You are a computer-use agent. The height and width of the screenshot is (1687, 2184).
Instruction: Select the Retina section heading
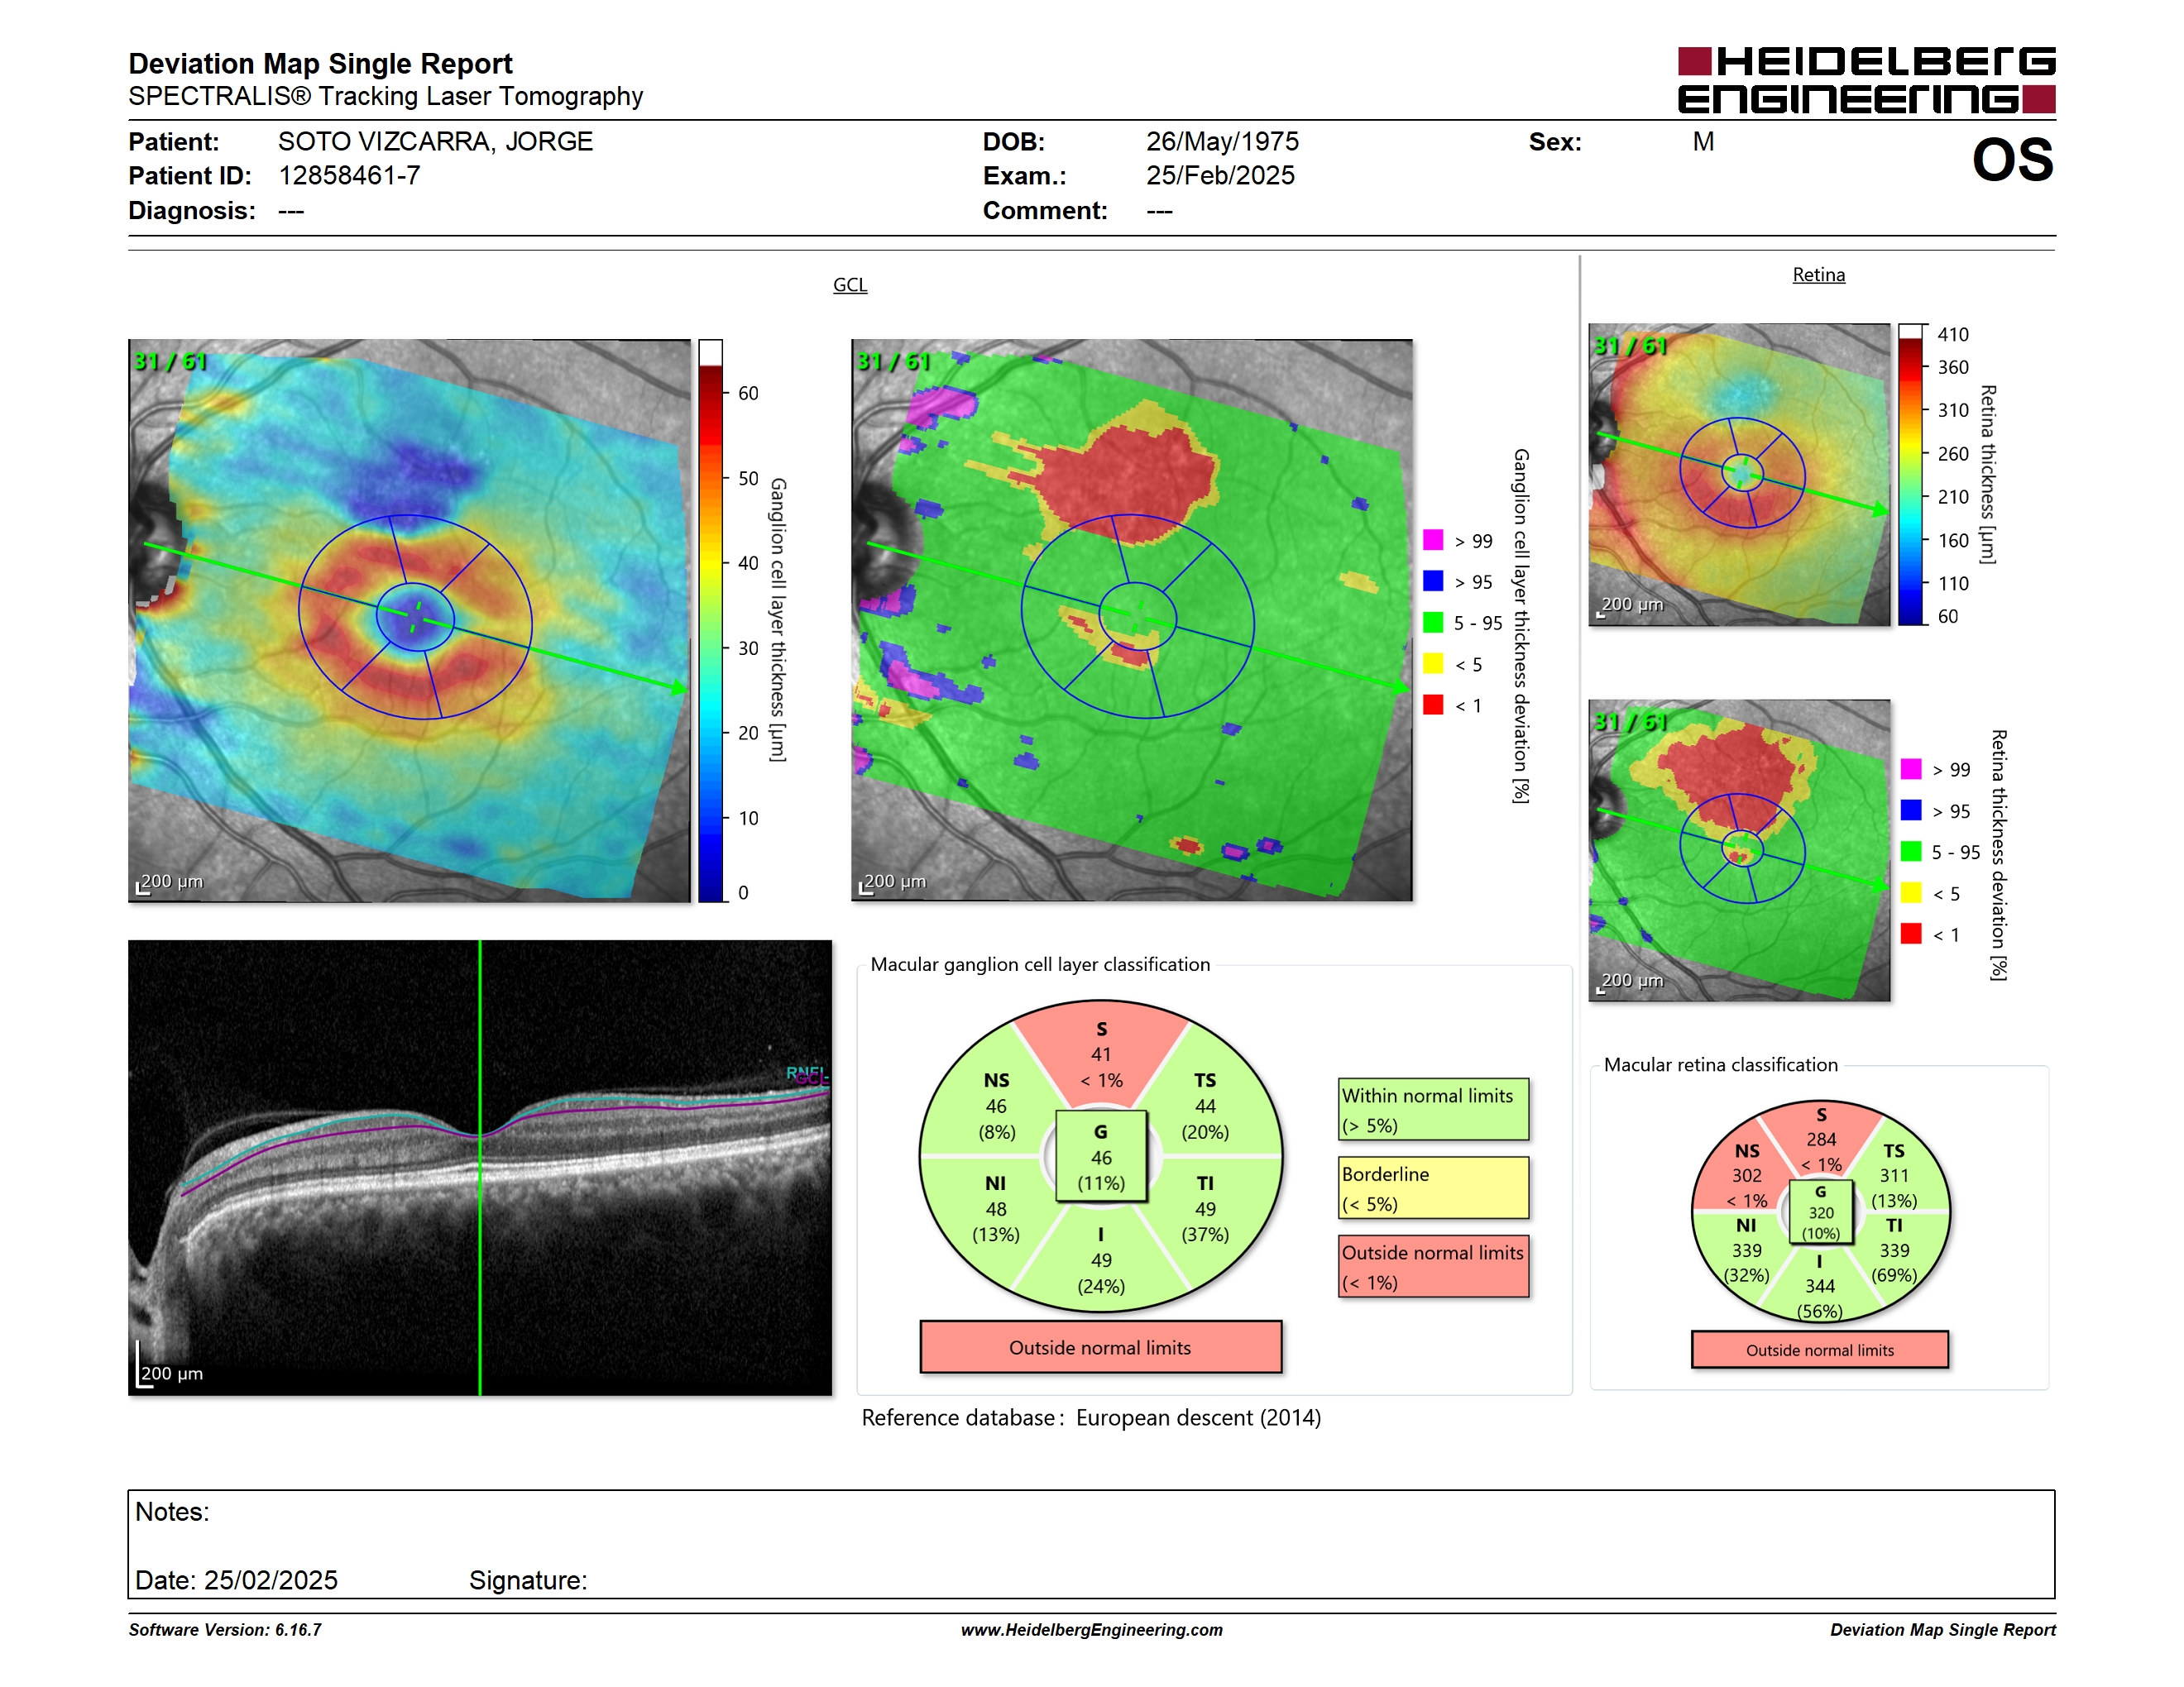point(1818,275)
